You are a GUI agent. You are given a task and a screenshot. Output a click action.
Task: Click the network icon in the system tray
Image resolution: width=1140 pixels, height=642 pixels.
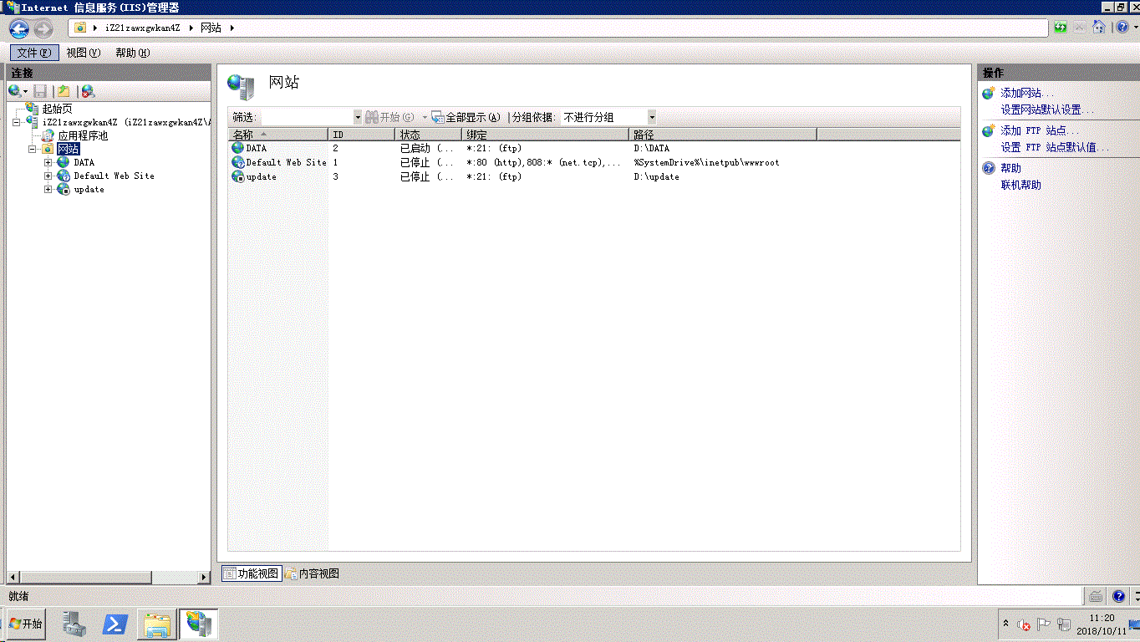tap(1064, 624)
